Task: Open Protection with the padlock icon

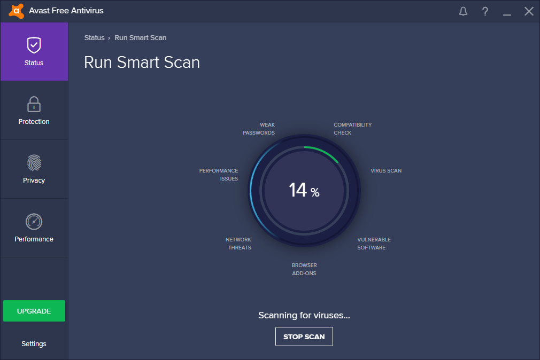Action: coord(34,105)
